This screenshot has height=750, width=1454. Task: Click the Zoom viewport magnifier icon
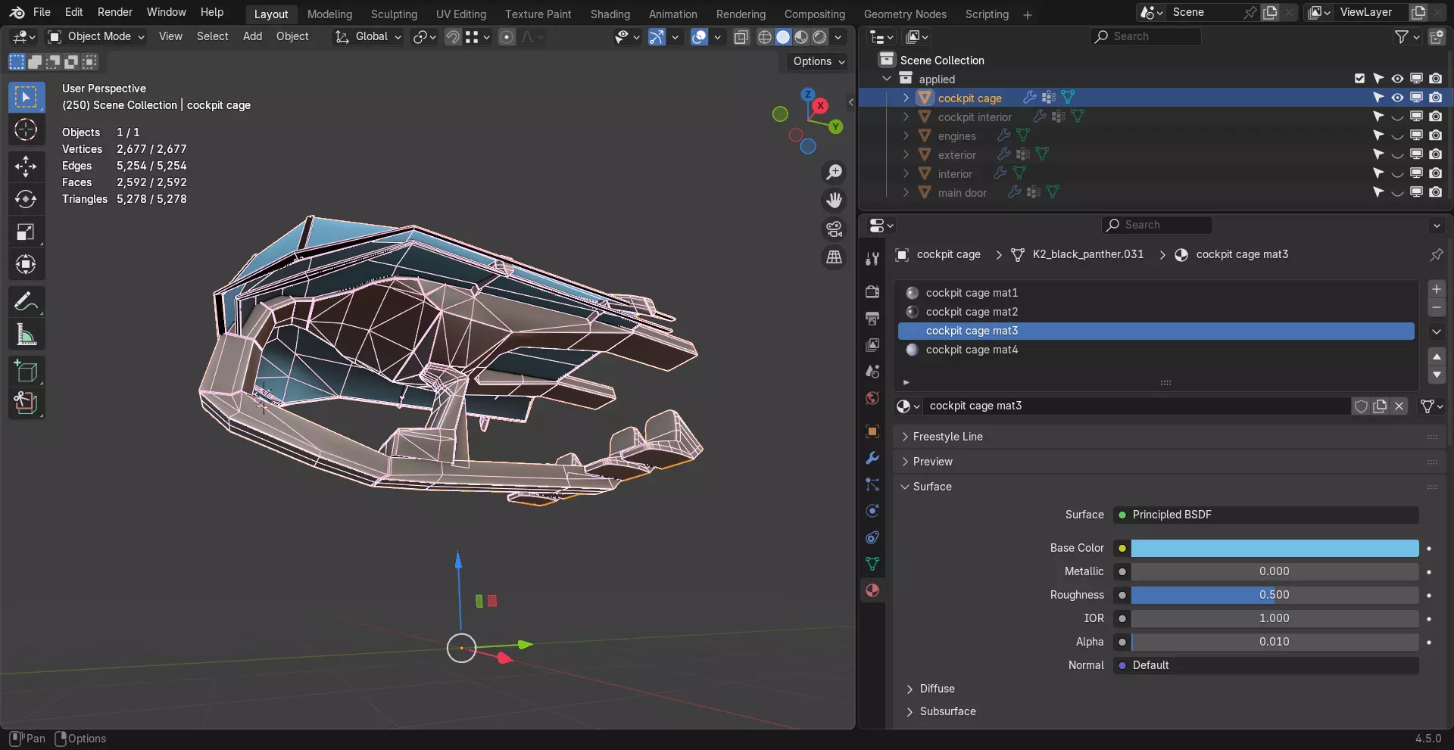click(x=834, y=173)
